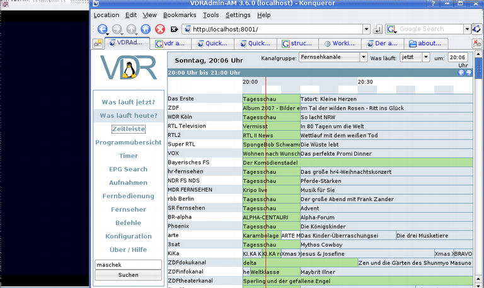Image resolution: width=484 pixels, height=288 pixels.
Task: Open the Konfiguration link
Action: (129, 236)
